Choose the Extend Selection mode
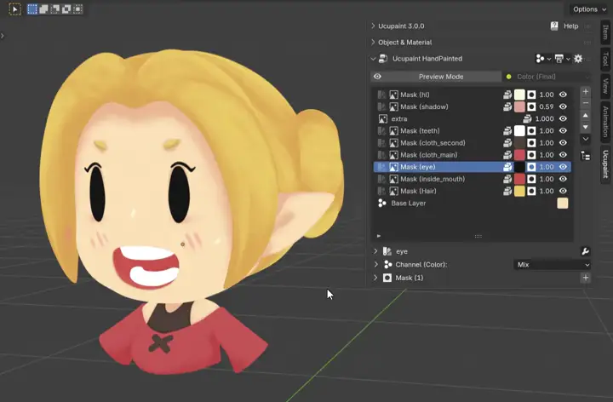The height and width of the screenshot is (402, 613). 43,9
